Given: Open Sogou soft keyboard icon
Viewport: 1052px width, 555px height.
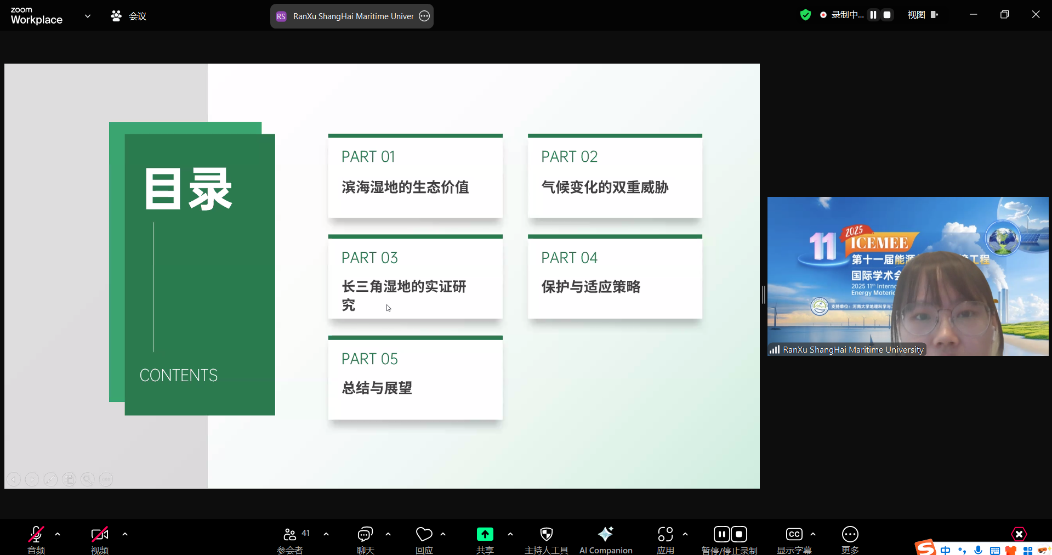Looking at the screenshot, I should click(995, 550).
